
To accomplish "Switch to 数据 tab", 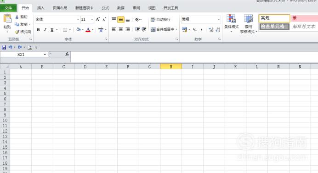I will click(x=121, y=8).
